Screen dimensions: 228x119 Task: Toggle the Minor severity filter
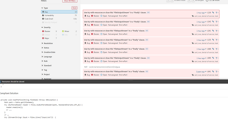pyautogui.click(x=69, y=31)
